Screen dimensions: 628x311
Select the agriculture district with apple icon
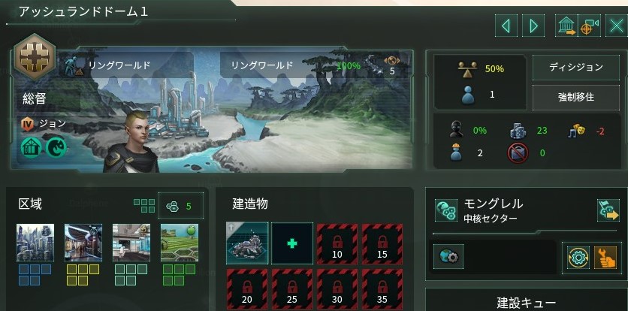[x=180, y=243]
